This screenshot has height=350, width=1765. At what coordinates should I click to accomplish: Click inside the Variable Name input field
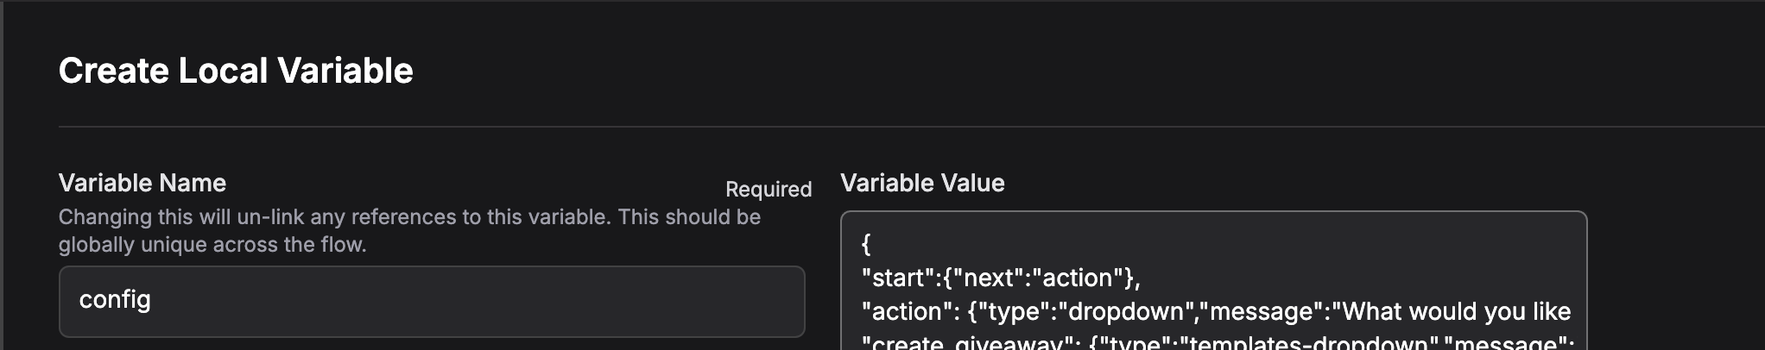(x=432, y=301)
